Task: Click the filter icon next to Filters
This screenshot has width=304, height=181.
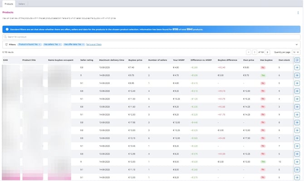Action: (x=6, y=44)
